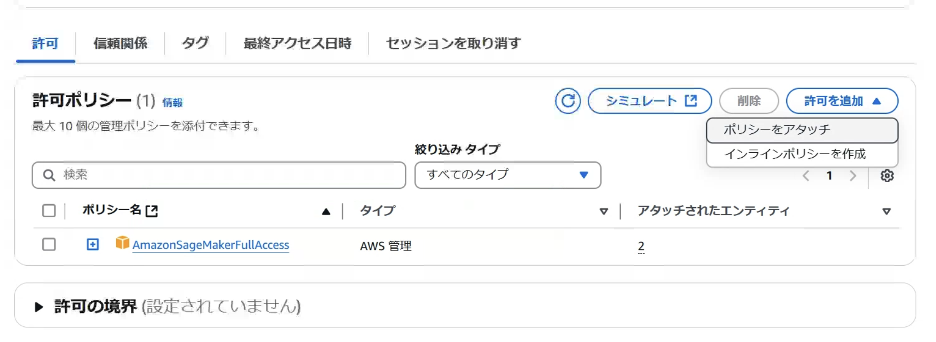This screenshot has height=342, width=936.
Task: Open the table preferences gear icon
Action: (888, 176)
